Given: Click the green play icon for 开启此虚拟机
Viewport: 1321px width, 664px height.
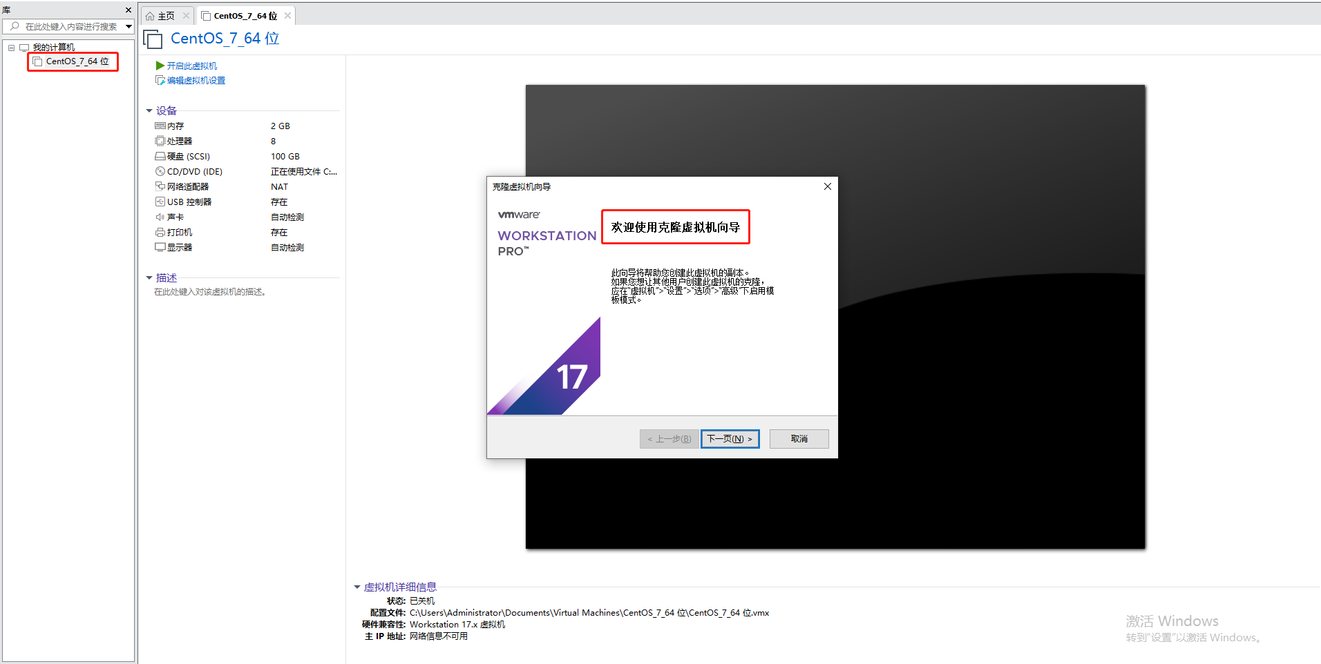Looking at the screenshot, I should point(159,66).
